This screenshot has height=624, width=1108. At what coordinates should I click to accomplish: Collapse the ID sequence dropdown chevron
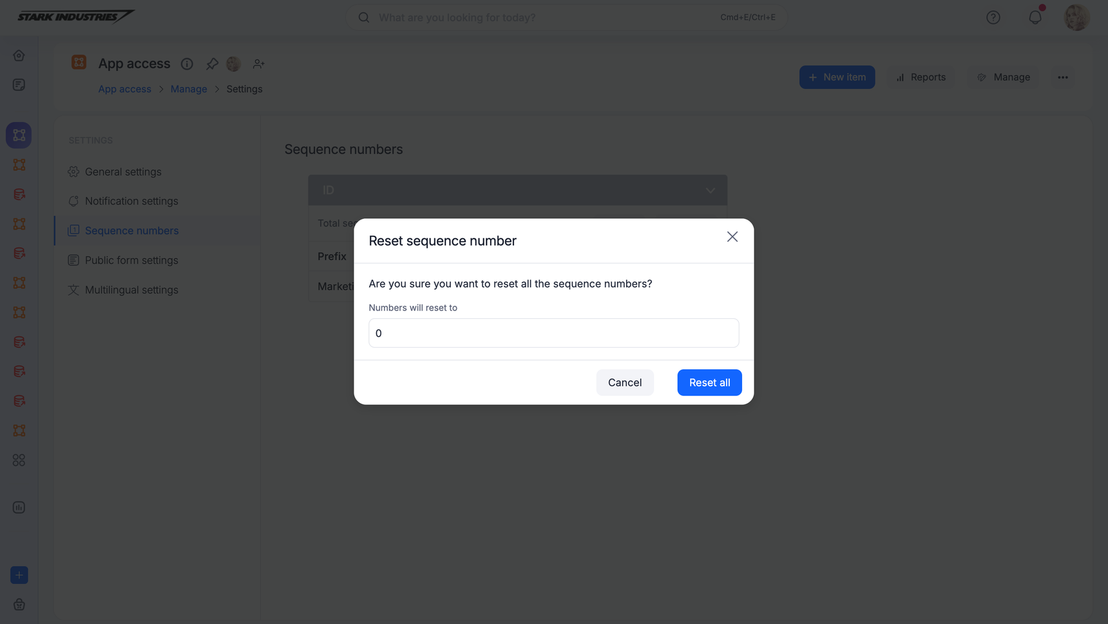click(710, 191)
